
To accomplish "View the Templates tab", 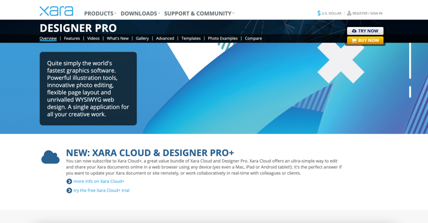I will tap(191, 38).
